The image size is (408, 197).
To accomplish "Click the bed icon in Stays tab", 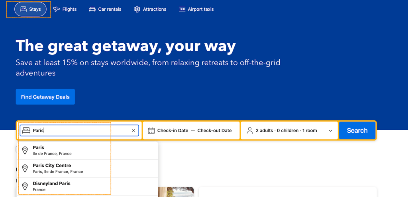I will coord(23,9).
